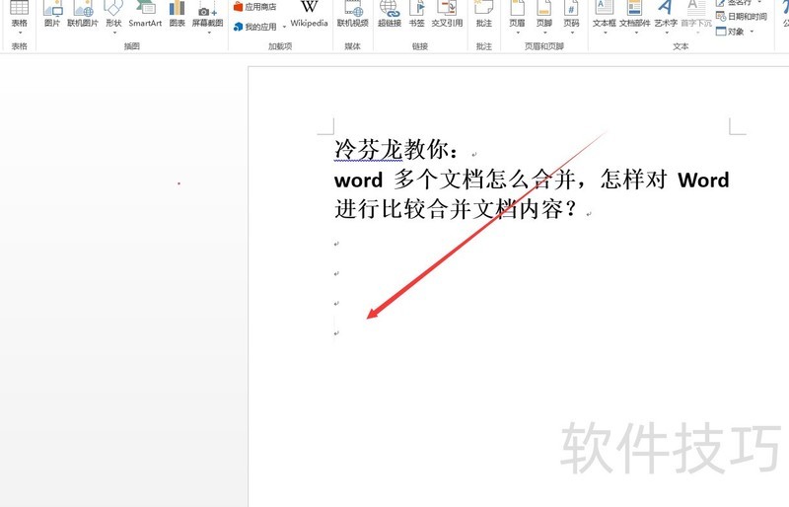The height and width of the screenshot is (507, 789).
Task: Click the line '进行比较合并文档内容？'
Action: pos(456,208)
